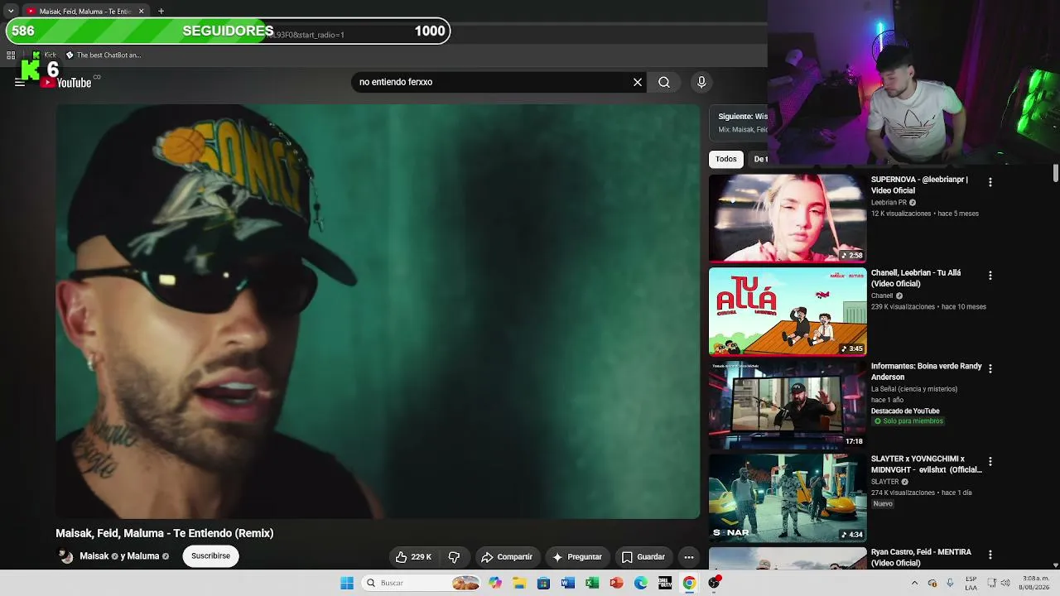Open Microsoft Store from the taskbar

click(543, 583)
